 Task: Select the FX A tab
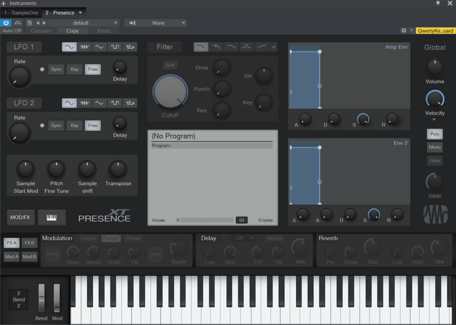(x=12, y=243)
